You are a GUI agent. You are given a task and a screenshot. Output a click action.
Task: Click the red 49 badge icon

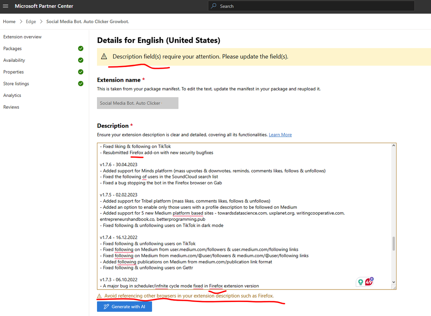click(x=369, y=282)
